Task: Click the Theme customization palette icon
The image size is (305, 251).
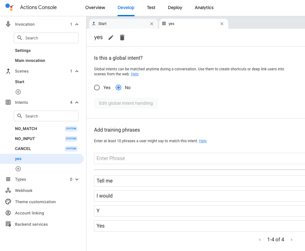Action: (x=8, y=202)
